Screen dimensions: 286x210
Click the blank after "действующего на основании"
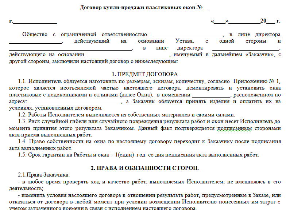pyautogui.click(x=128, y=55)
